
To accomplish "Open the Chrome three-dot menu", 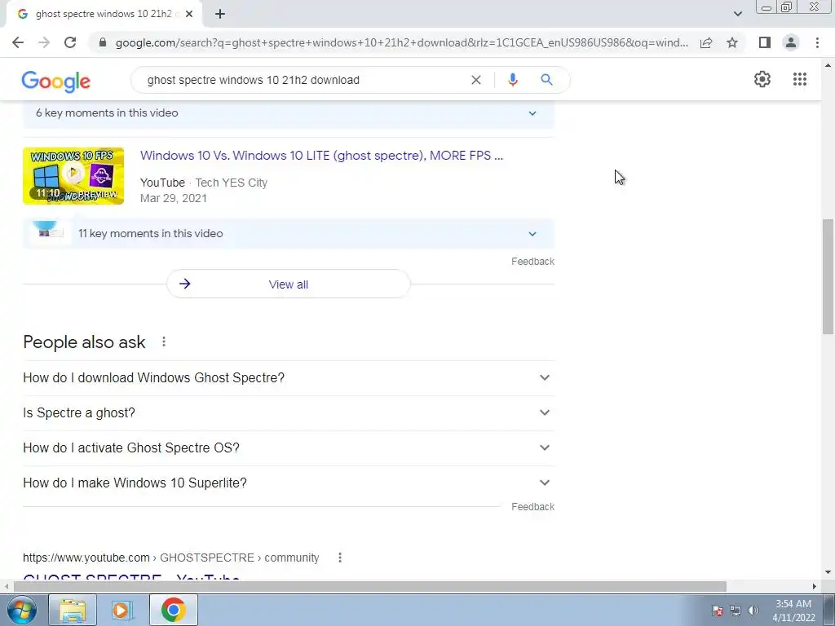I will click(817, 42).
